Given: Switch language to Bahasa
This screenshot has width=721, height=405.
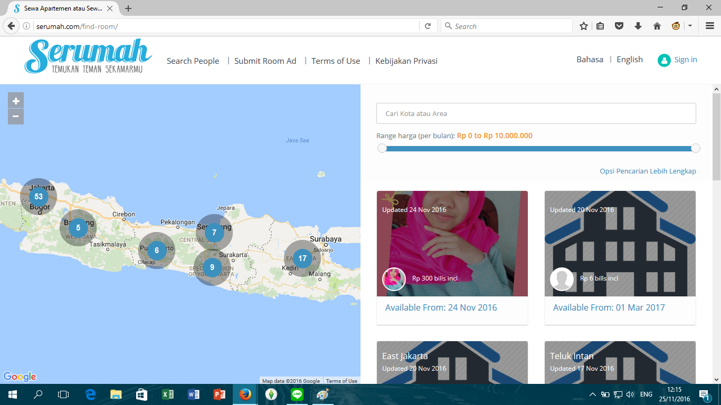Looking at the screenshot, I should 590,59.
